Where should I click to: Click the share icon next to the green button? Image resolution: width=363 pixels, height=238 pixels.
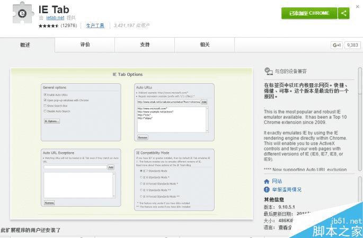pos(343,13)
